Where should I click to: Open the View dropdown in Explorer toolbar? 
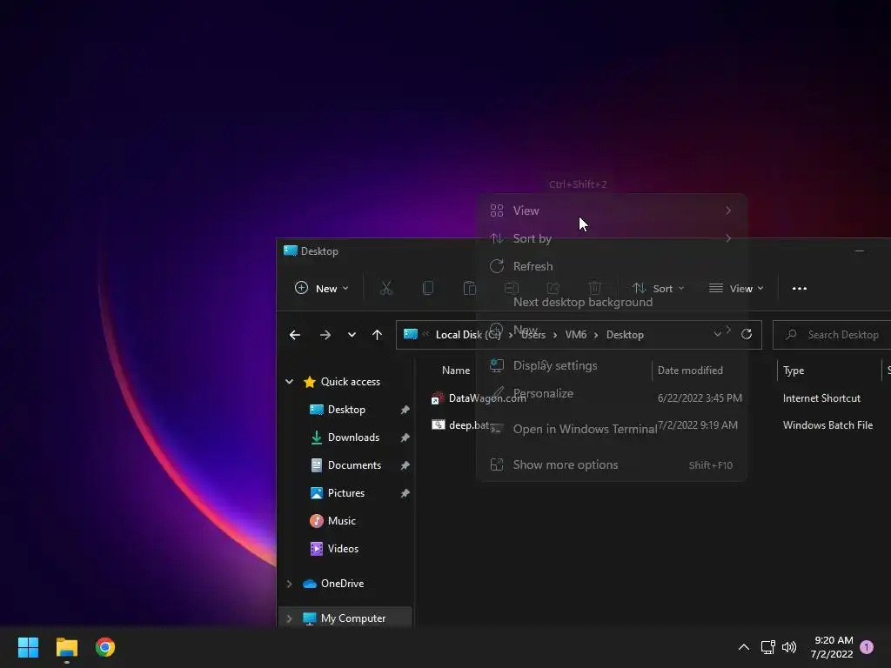(736, 289)
